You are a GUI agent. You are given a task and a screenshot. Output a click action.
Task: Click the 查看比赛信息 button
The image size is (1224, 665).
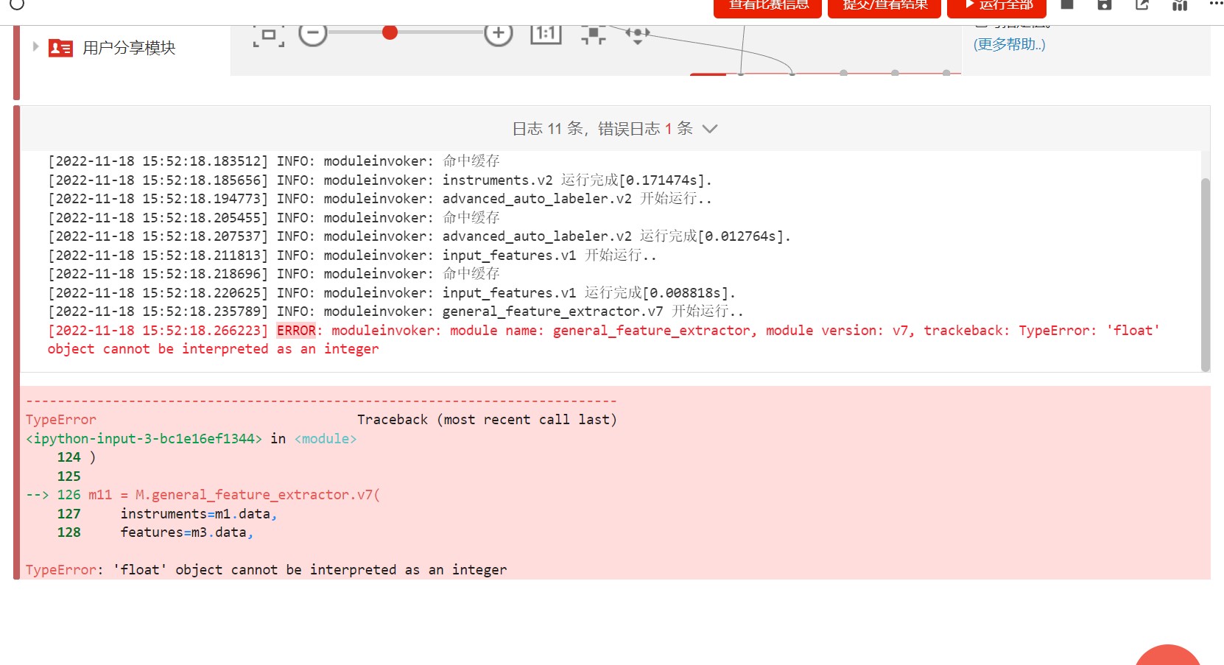click(x=767, y=7)
